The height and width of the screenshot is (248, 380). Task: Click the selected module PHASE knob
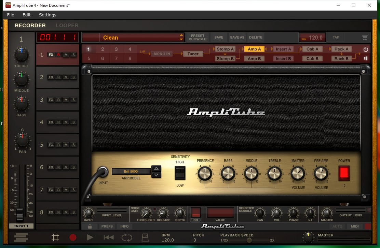[x=294, y=213]
